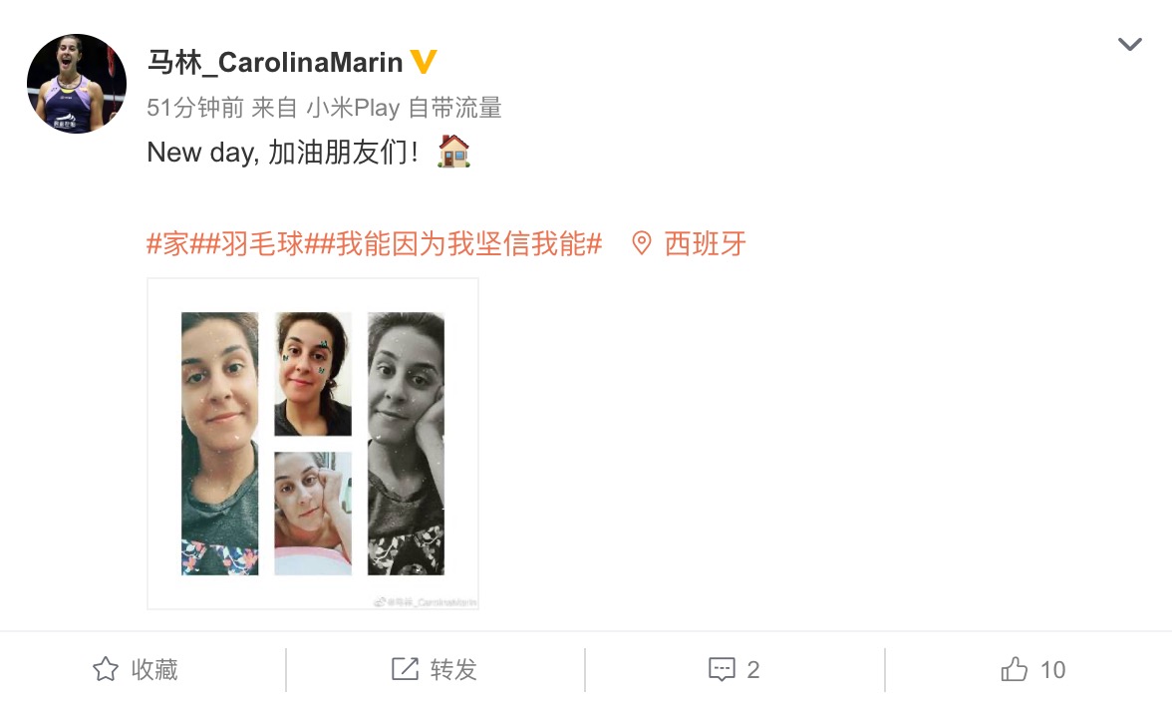Open the #羽毛球# hashtag topic

point(255,243)
